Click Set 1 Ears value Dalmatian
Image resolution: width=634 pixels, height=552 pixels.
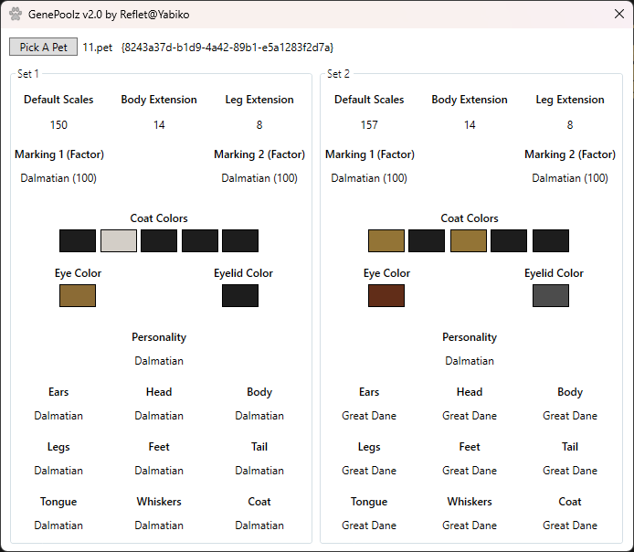tap(58, 416)
